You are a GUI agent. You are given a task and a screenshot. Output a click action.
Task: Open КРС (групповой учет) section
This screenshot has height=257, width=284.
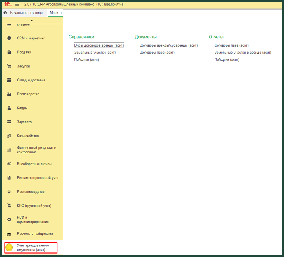tap(34, 206)
